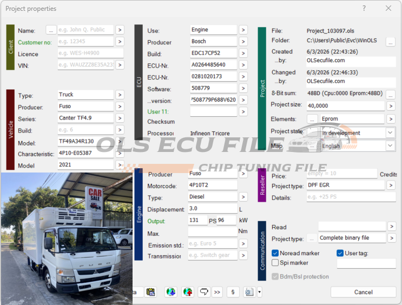
Task: Click the paragraph § button
Action: [x=233, y=292]
